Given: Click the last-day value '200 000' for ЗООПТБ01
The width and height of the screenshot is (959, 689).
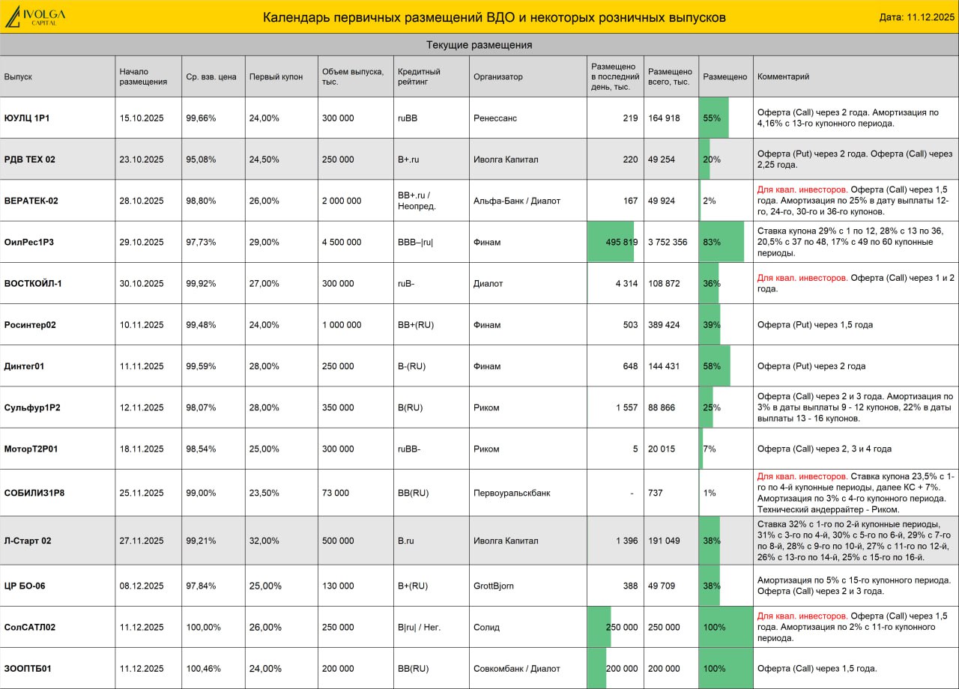Looking at the screenshot, I should [622, 668].
